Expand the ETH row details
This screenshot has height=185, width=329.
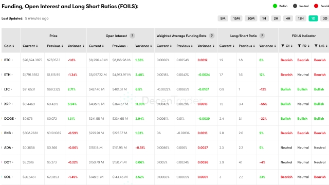(12, 75)
